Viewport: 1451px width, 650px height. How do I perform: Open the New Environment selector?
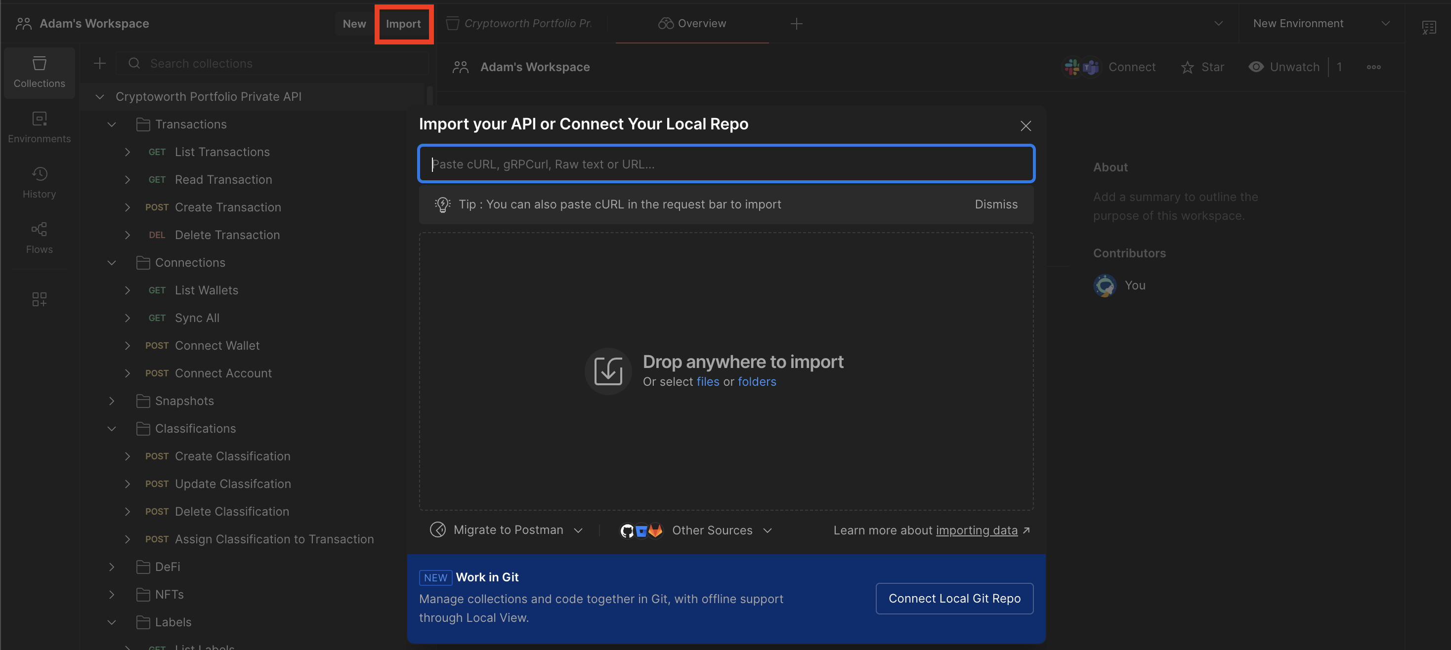1321,24
